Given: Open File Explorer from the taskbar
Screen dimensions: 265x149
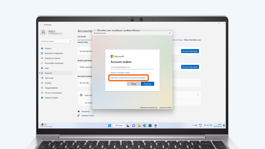Looking at the screenshot, I should (139, 125).
